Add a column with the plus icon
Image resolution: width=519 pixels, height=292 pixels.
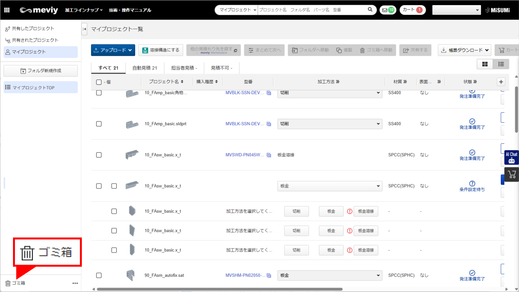(x=501, y=82)
